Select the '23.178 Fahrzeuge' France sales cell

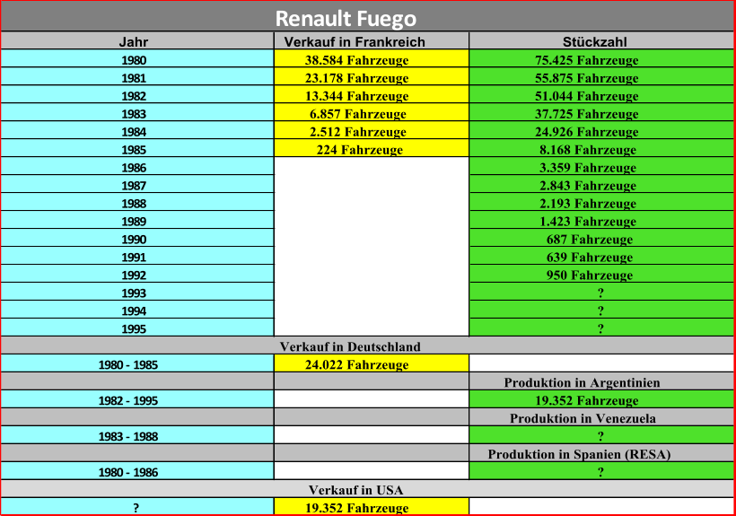pos(372,76)
